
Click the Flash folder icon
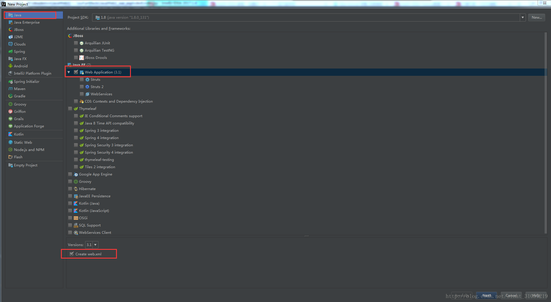pos(10,157)
